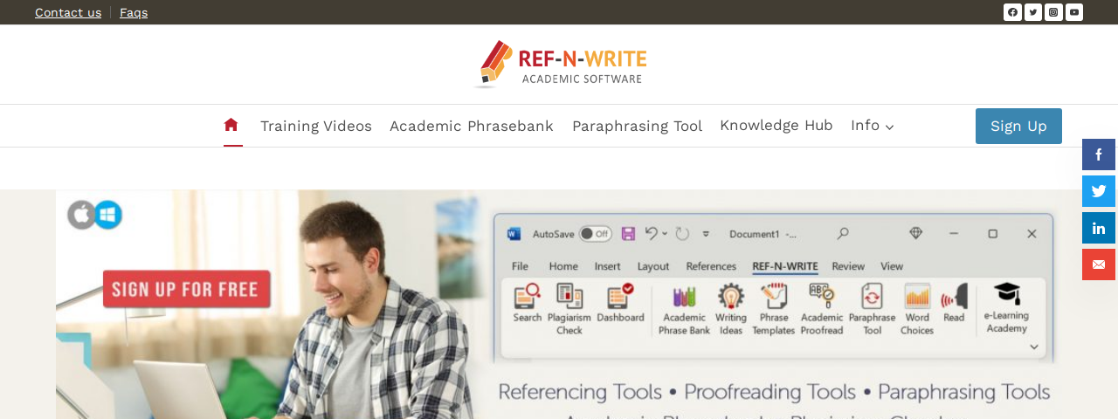
Task: Share via the Twitter side button
Action: coord(1099,191)
